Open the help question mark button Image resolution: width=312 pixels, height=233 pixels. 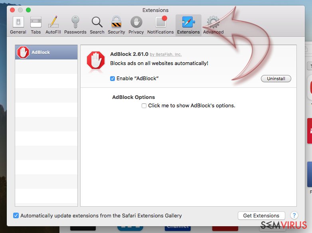294,215
